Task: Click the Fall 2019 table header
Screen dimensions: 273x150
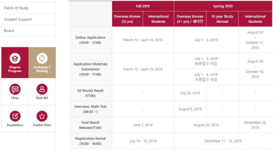Action: point(143,6)
